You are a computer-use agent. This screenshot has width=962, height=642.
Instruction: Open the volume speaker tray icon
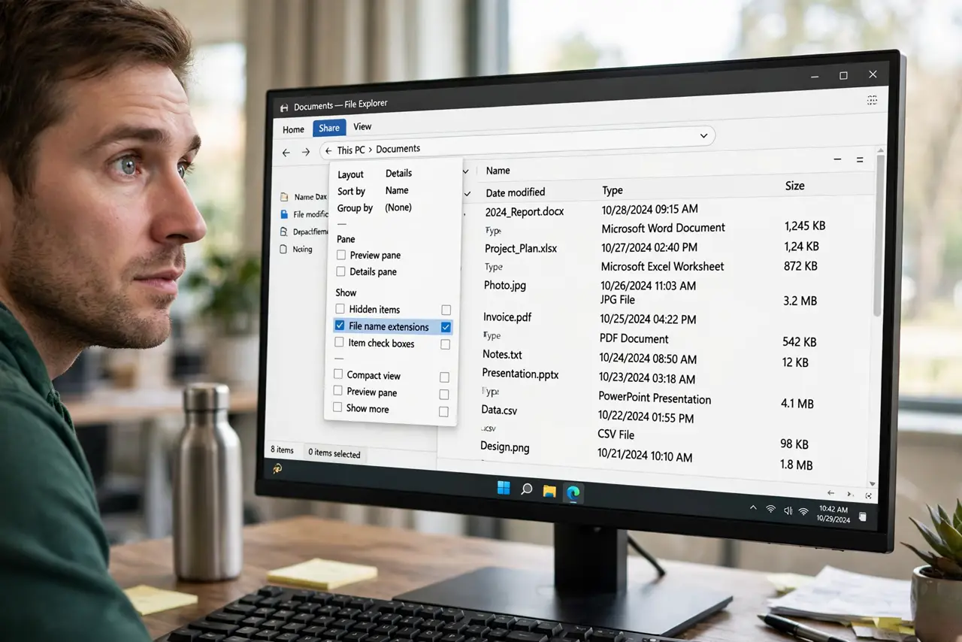point(788,510)
